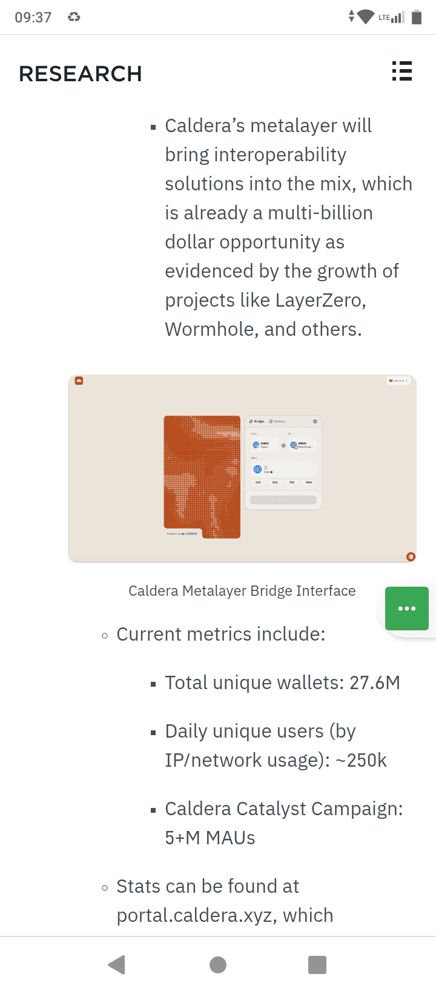436x994 pixels.
Task: Click the swap arrow between USDC tokens
Action: pos(283,445)
